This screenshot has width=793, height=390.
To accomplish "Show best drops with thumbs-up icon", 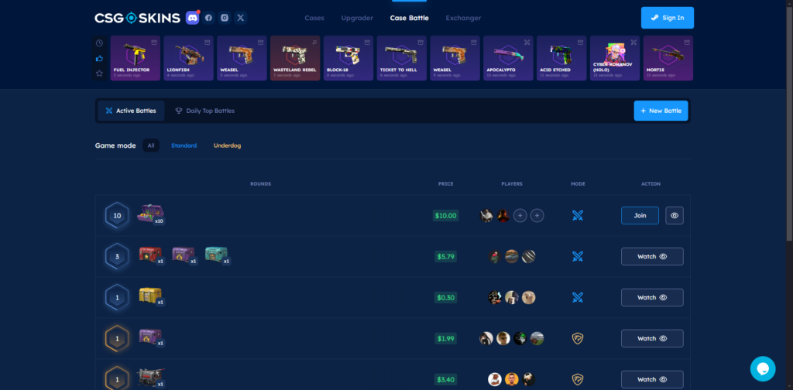I will coord(100,58).
